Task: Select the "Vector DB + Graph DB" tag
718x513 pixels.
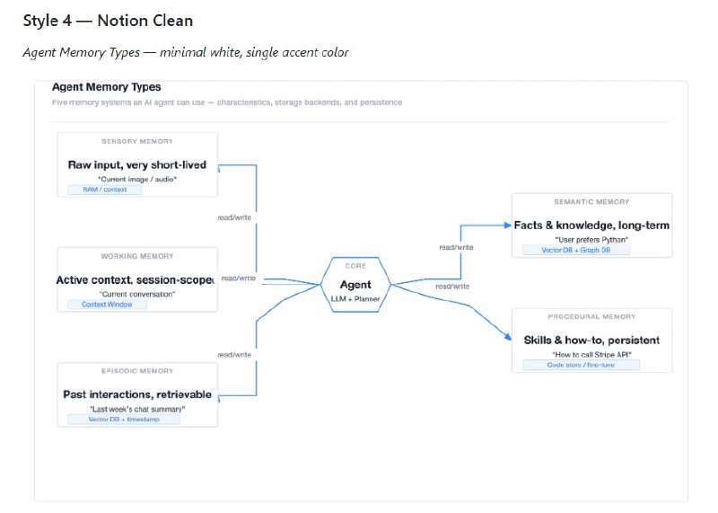Action: [x=576, y=250]
